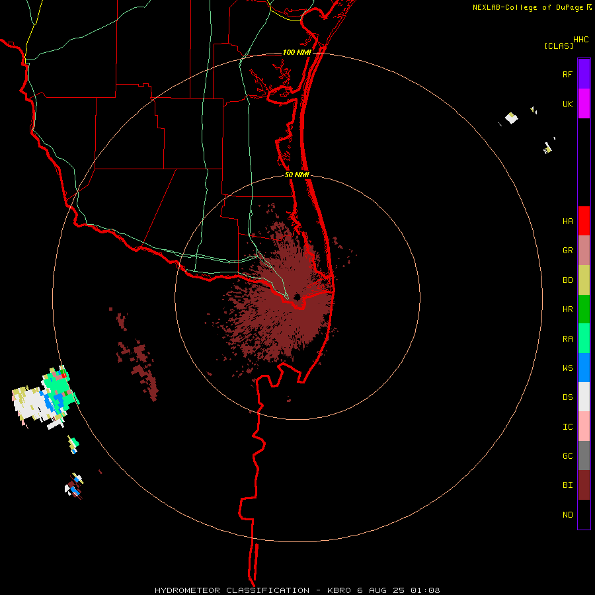Image resolution: width=595 pixels, height=595 pixels.
Task: Click the 50 NMI range ring label
Action: pos(297,175)
